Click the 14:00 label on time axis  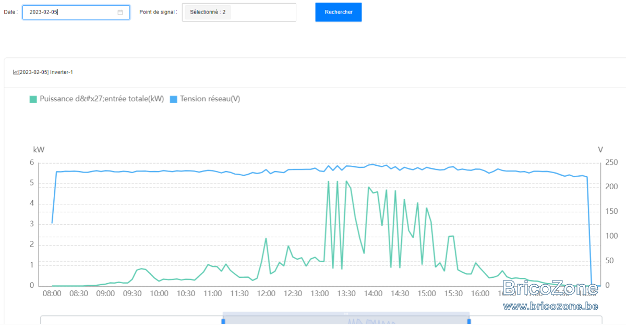(x=373, y=294)
